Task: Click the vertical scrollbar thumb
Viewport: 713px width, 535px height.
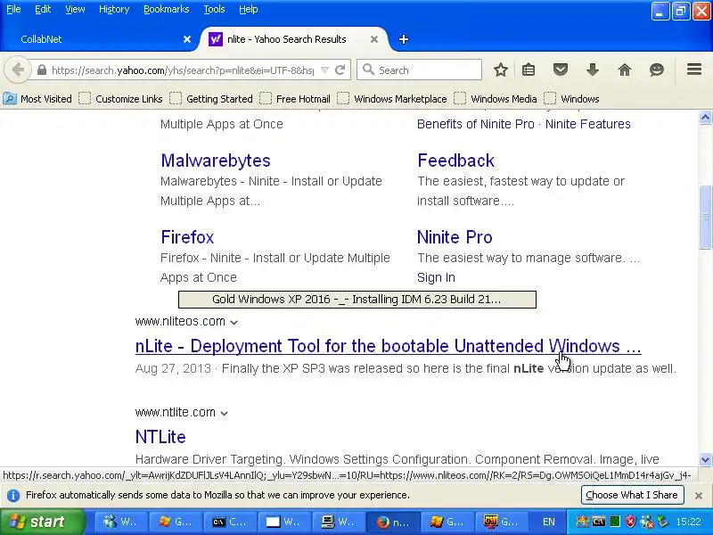Action: pyautogui.click(x=705, y=217)
